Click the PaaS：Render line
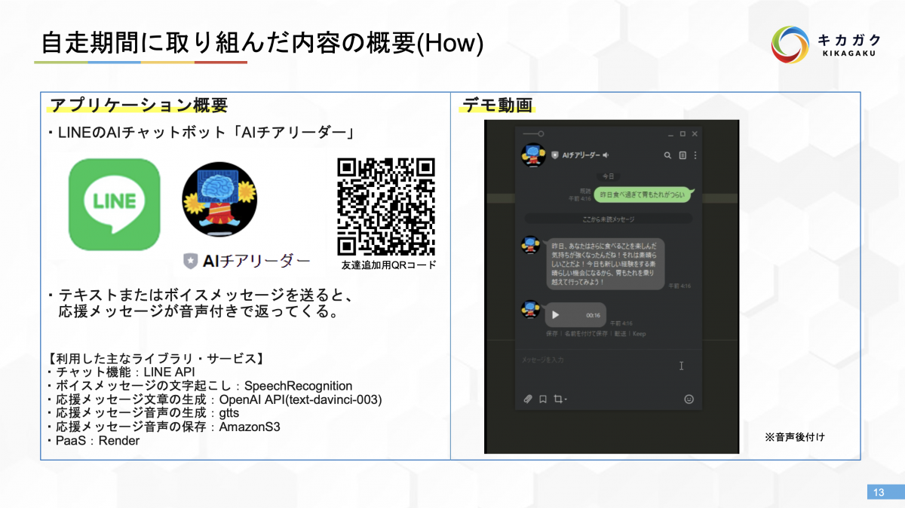The height and width of the screenshot is (508, 905). pos(93,440)
